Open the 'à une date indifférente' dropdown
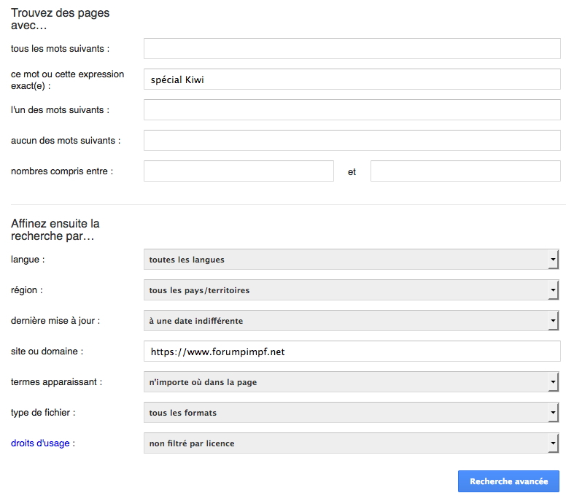 click(352, 321)
